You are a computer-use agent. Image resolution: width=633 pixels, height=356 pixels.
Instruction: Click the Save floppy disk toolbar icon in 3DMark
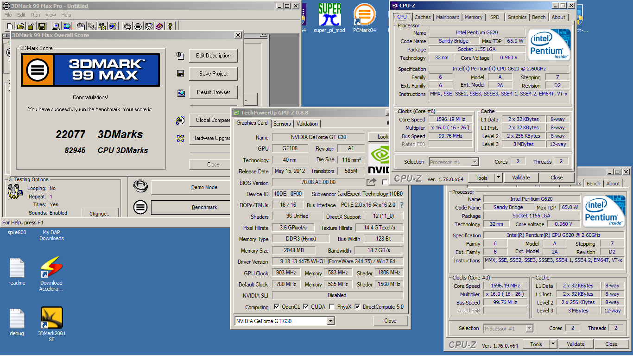pyautogui.click(x=42, y=26)
